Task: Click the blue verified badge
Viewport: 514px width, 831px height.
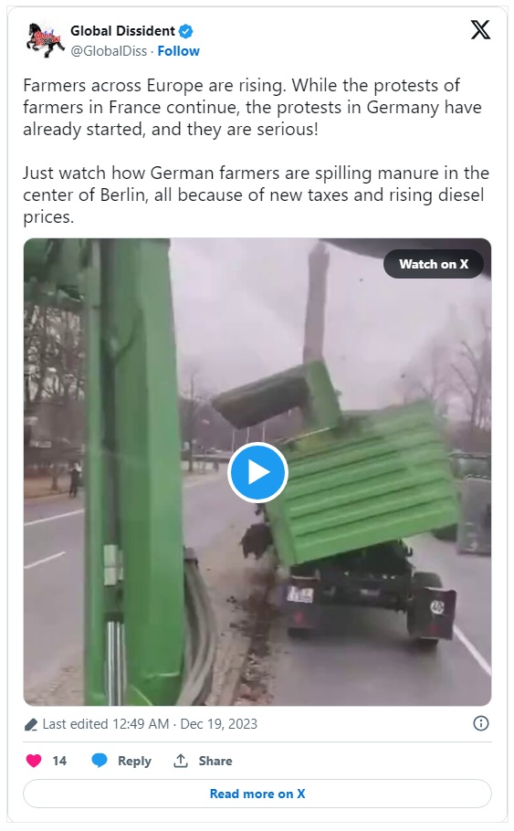Action: click(185, 31)
